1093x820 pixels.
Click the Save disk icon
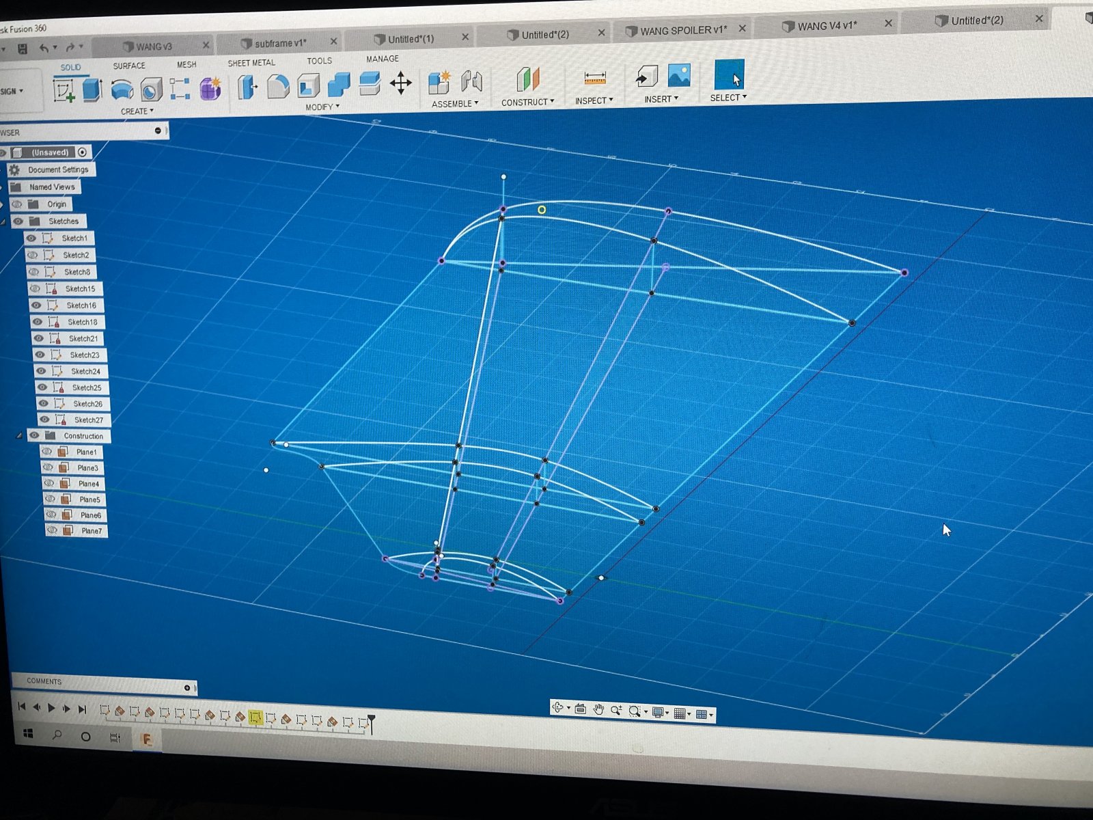[x=23, y=49]
